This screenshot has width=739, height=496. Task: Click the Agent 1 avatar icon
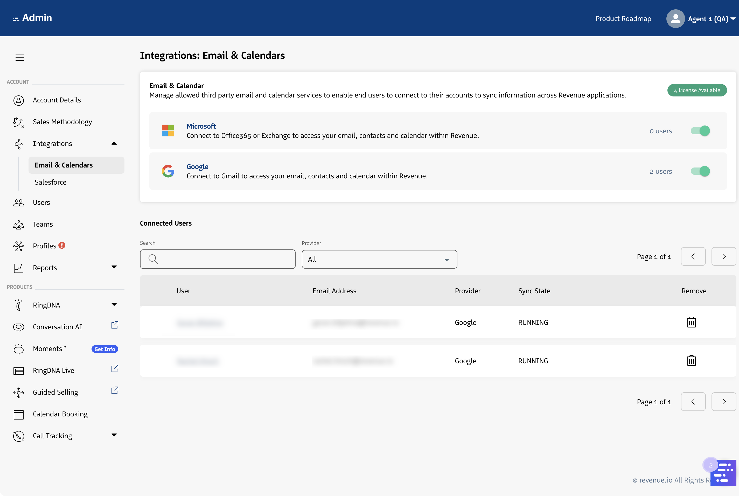(675, 19)
